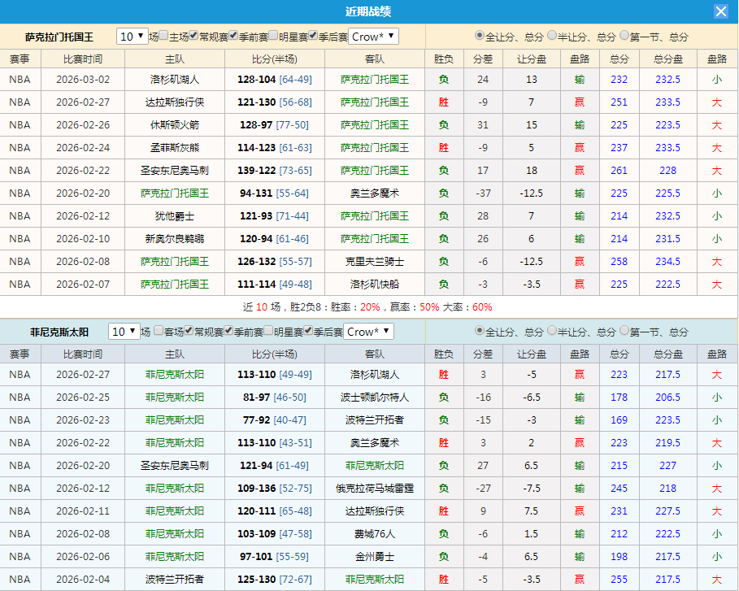Uncheck the 常规赛 filter for 萨克拉门托国王
The image size is (739, 591).
(x=193, y=33)
